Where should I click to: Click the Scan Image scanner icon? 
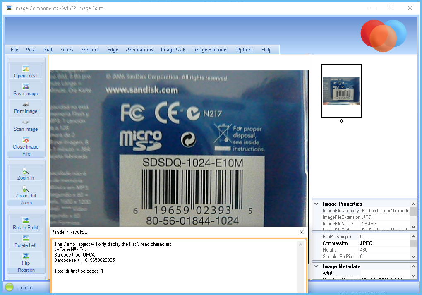(26, 122)
